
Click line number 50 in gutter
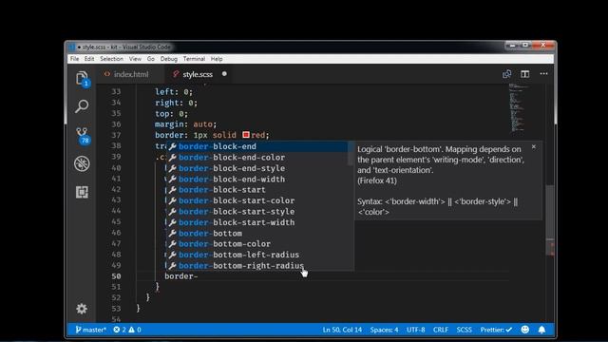pyautogui.click(x=116, y=276)
